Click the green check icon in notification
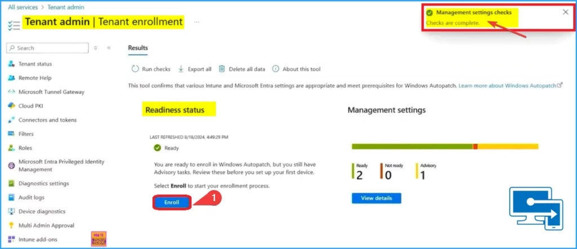Screen dimensions: 577x249 tap(429, 13)
